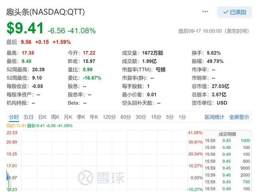Click the trade row with volume 750

click(x=227, y=182)
